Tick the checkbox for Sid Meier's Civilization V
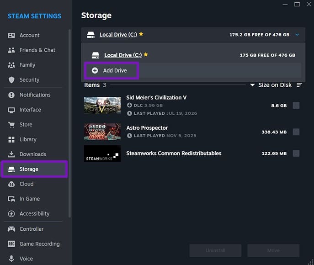Screen dimensions: 314x265 click(x=296, y=106)
